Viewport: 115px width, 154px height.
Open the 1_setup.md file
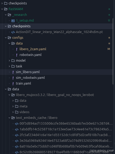[x=25, y=21]
